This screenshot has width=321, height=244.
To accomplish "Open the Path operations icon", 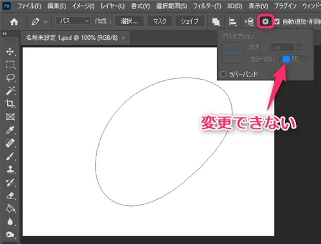I will pos(216,21).
